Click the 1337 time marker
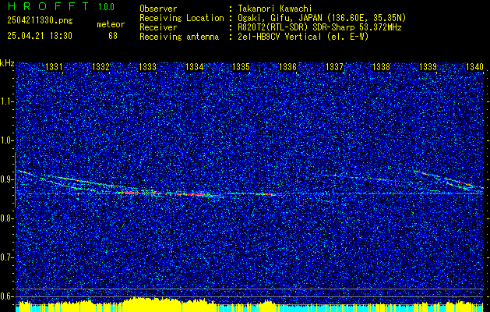 pyautogui.click(x=334, y=66)
